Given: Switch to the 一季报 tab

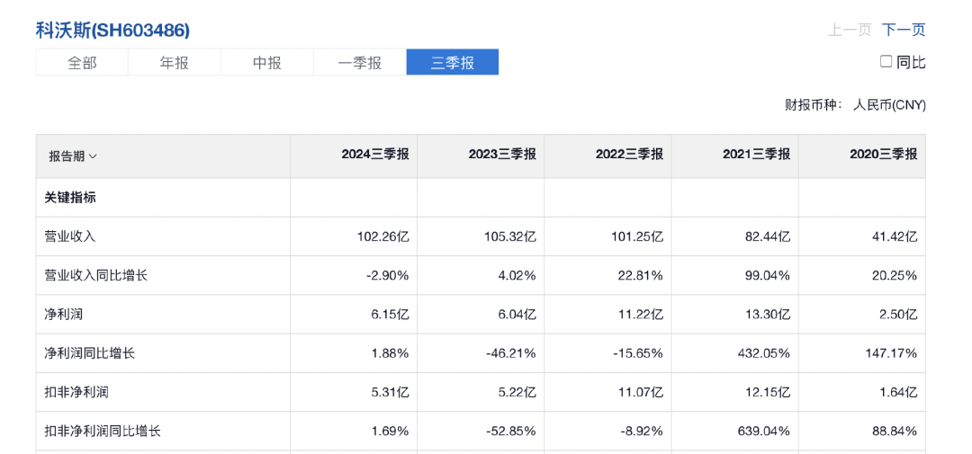Looking at the screenshot, I should tap(360, 62).
